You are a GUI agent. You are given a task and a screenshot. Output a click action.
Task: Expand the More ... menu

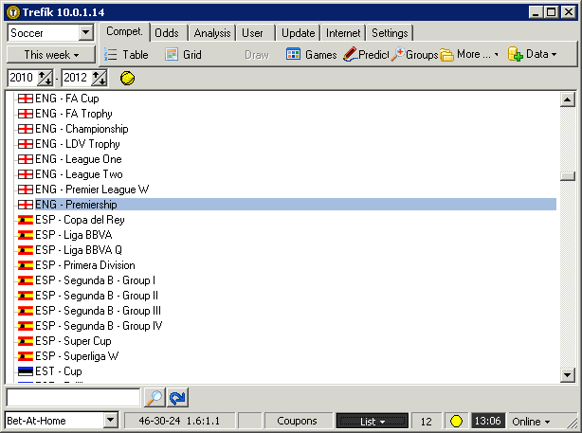[469, 55]
